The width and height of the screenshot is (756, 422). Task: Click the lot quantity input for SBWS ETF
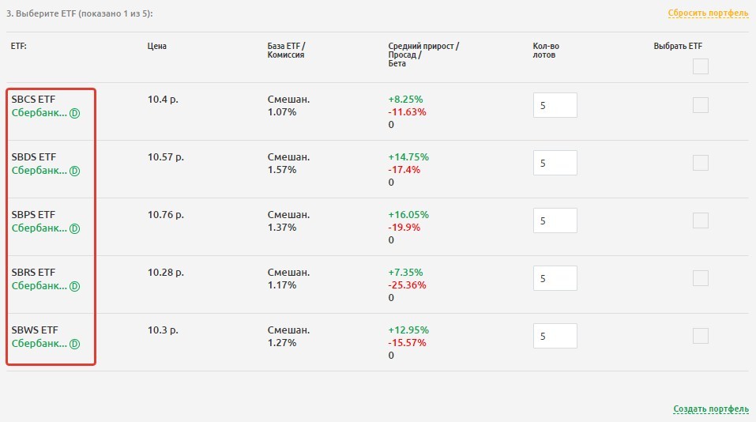coord(555,336)
